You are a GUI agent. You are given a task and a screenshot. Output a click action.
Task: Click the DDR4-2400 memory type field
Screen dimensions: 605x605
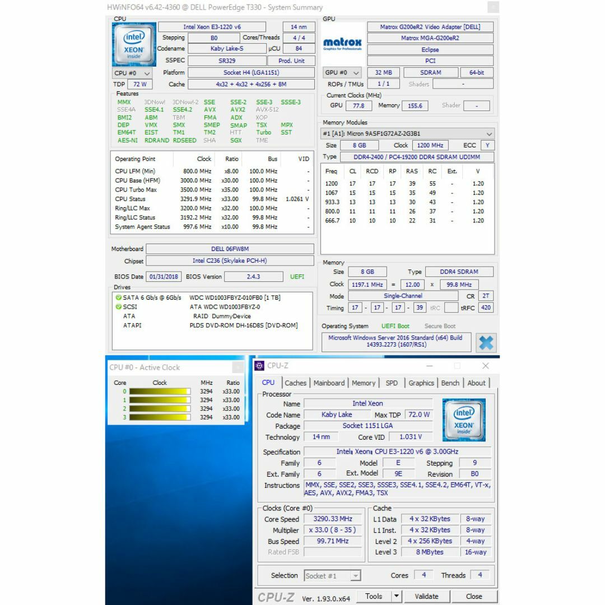pos(417,157)
